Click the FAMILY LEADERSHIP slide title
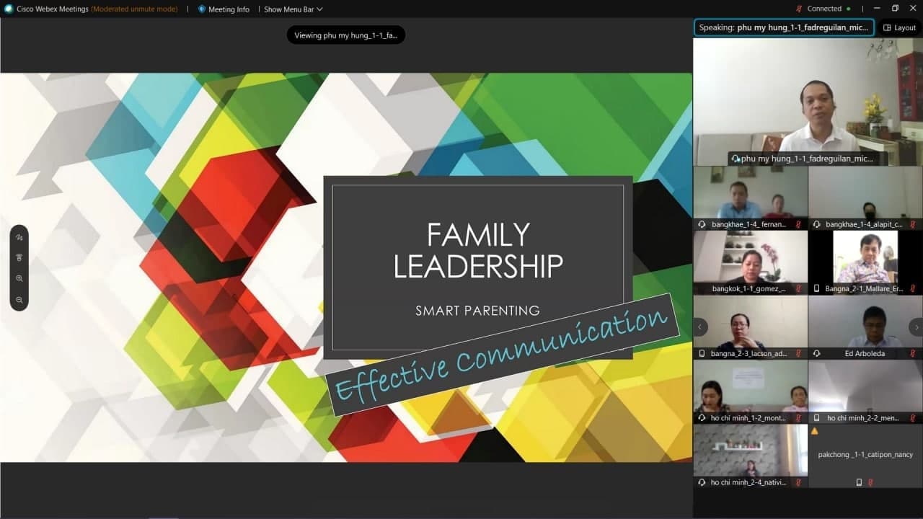923x519 pixels. pos(477,251)
